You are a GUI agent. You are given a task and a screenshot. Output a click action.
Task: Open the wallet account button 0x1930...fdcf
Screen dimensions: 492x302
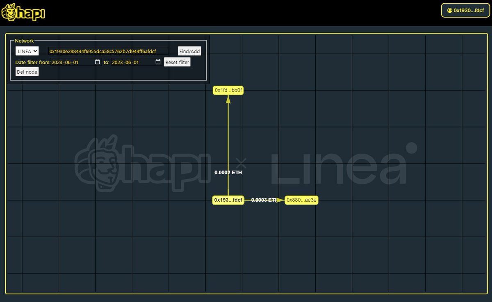(465, 10)
